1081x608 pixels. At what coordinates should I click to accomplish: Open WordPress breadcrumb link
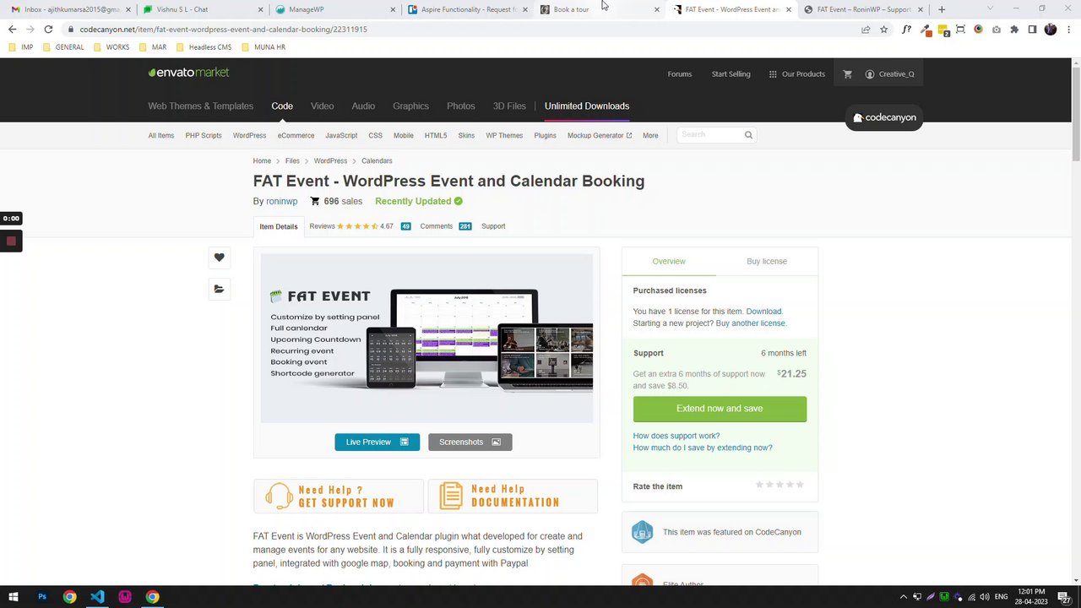click(330, 160)
